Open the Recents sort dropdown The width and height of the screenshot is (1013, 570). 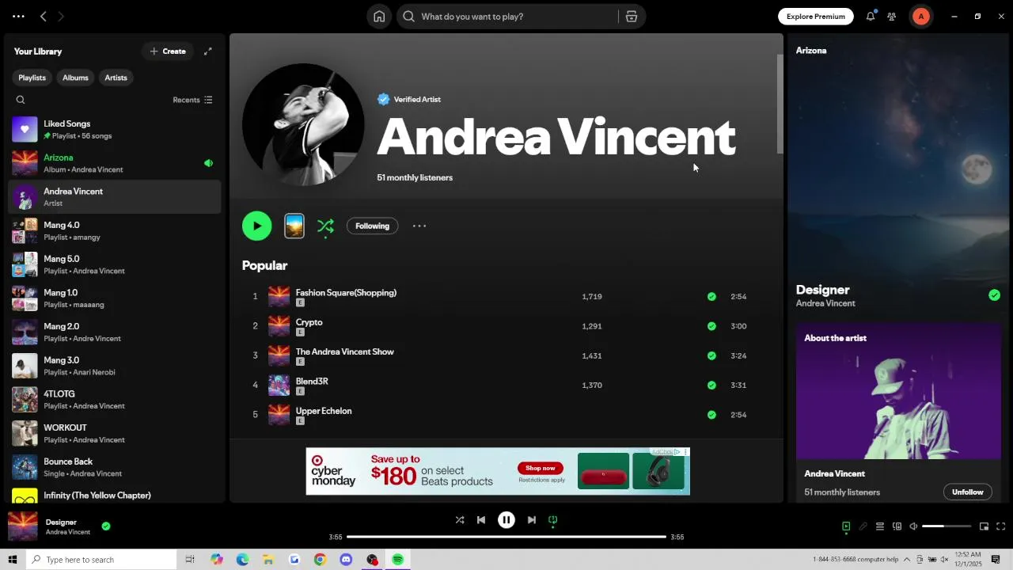point(192,100)
